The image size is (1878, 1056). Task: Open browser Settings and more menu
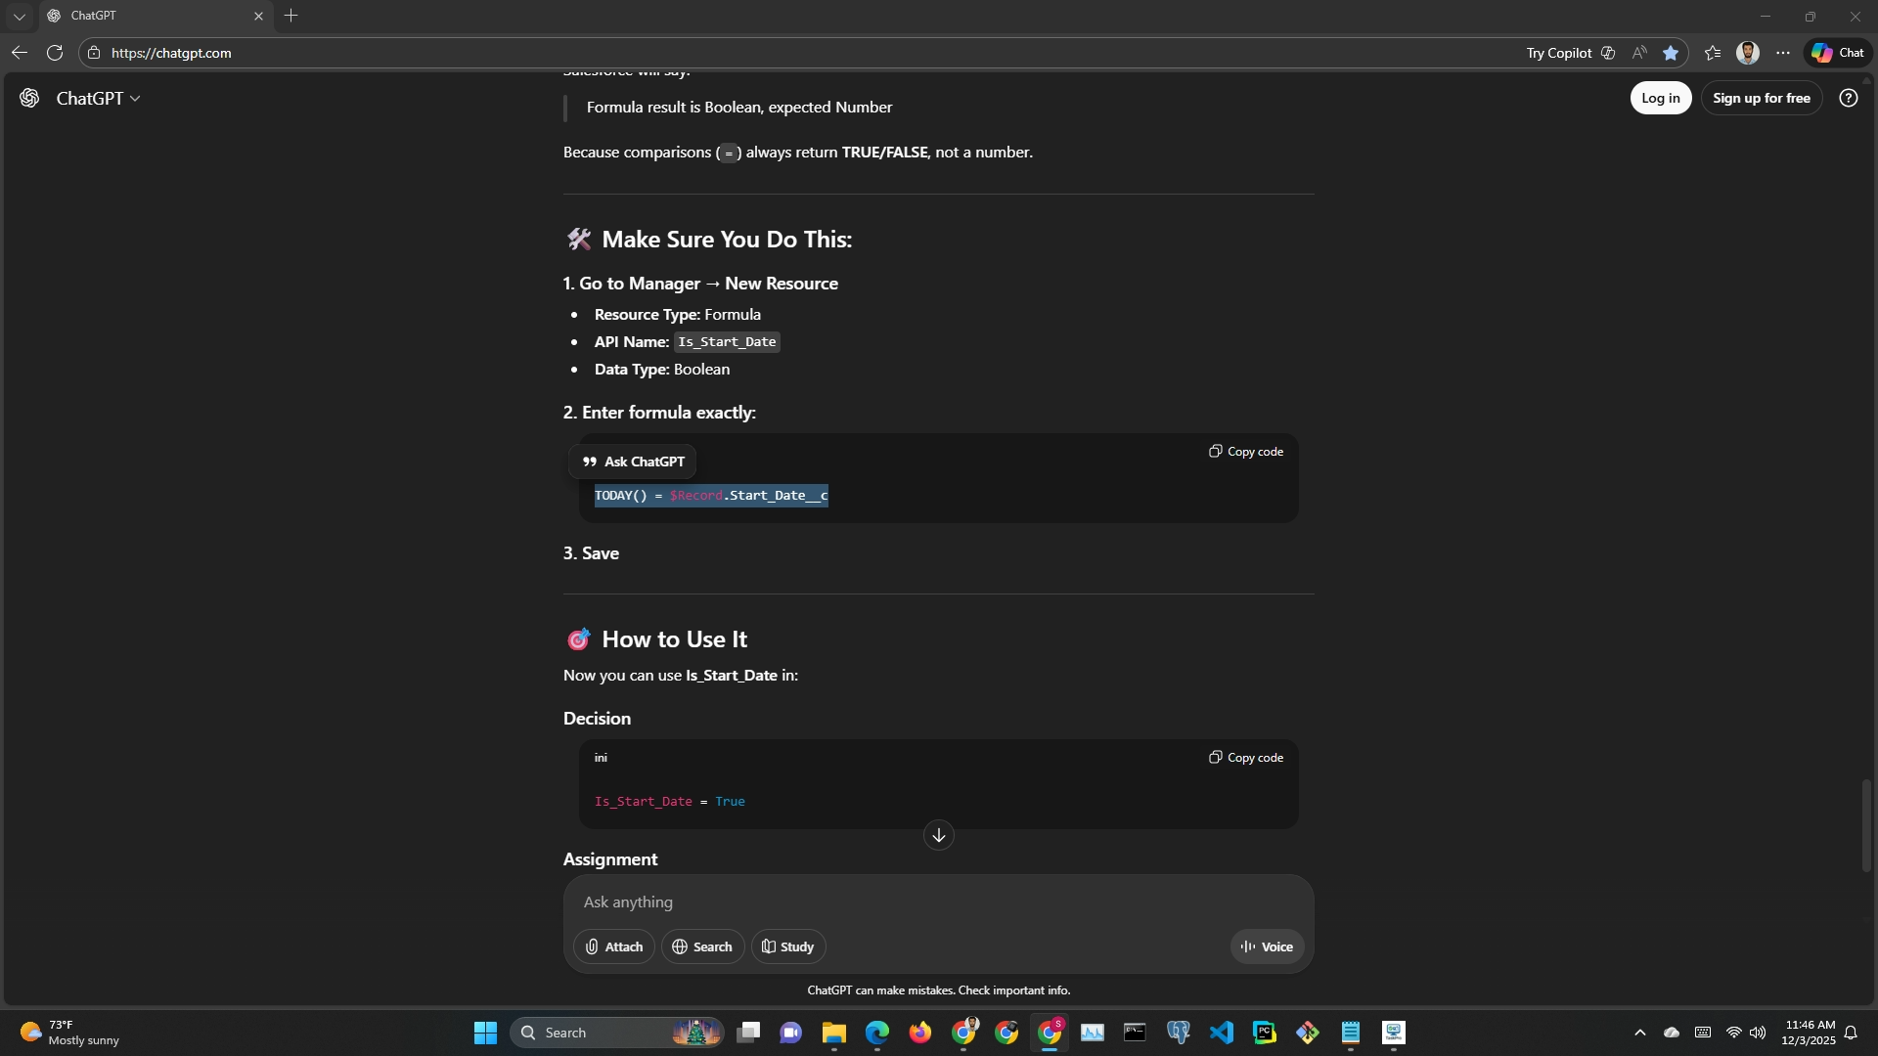(1783, 53)
